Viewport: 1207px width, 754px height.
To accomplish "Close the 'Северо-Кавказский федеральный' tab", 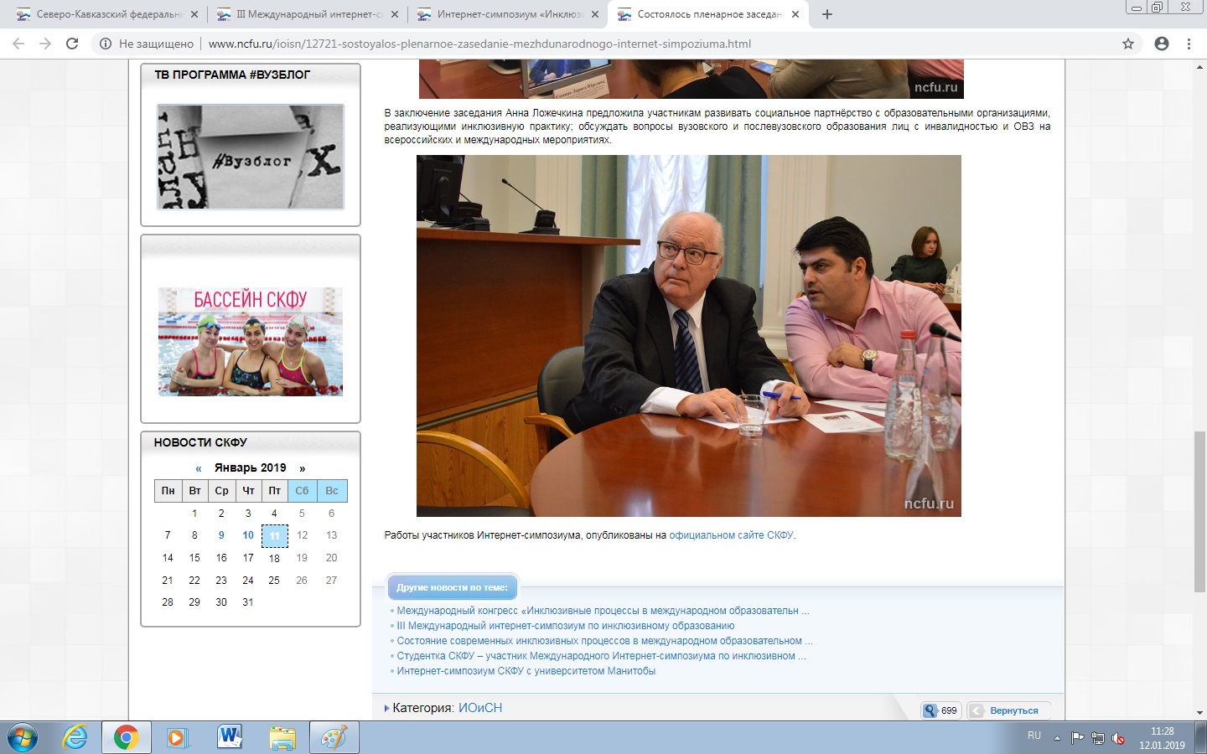I will (x=194, y=14).
